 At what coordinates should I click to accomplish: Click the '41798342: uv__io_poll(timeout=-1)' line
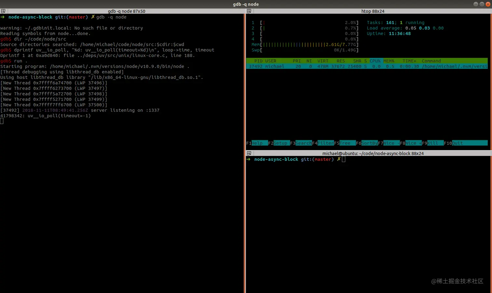coord(46,116)
